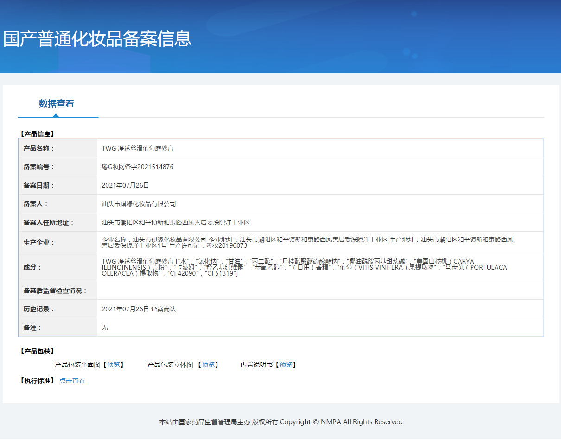The image size is (561, 440).
Task: Click the 备案人： row label
Action: (36, 204)
